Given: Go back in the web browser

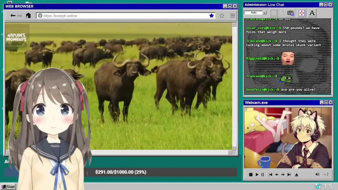Looking at the screenshot, I should [x=13, y=16].
